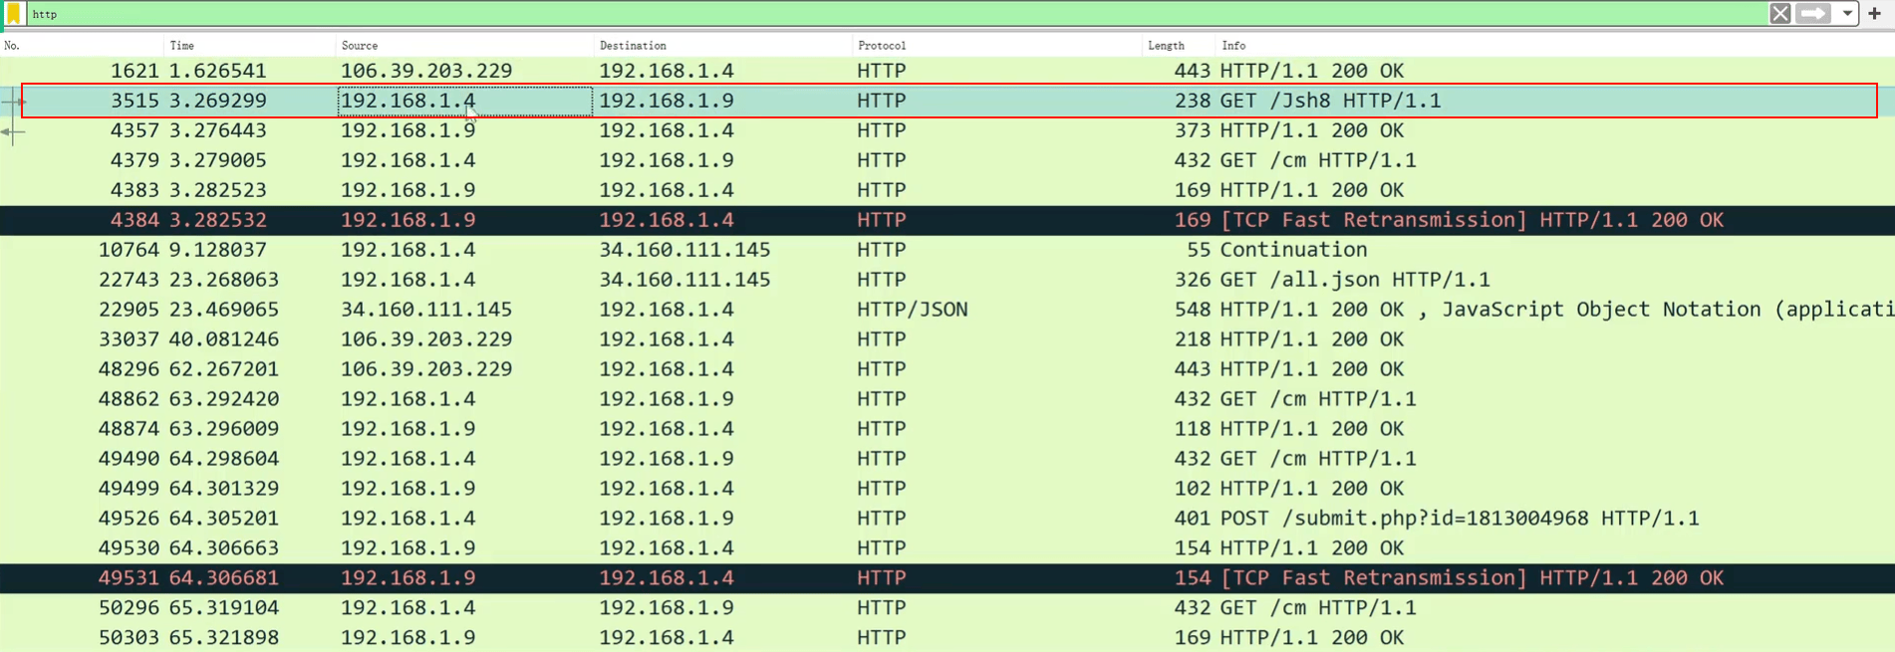Viewport: 1895px width, 652px height.
Task: Click the display filter bookmark icon
Action: pos(14,14)
